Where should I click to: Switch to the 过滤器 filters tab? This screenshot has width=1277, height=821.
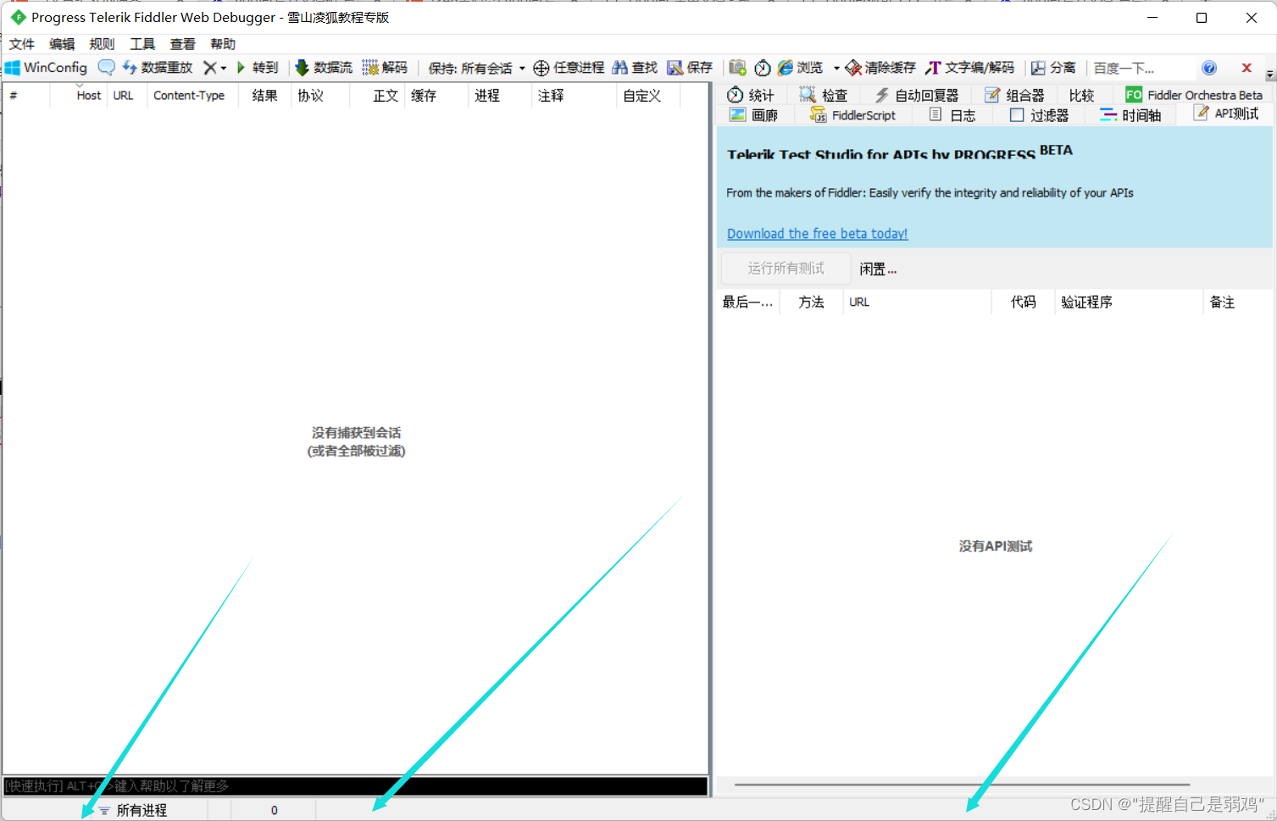[1040, 115]
